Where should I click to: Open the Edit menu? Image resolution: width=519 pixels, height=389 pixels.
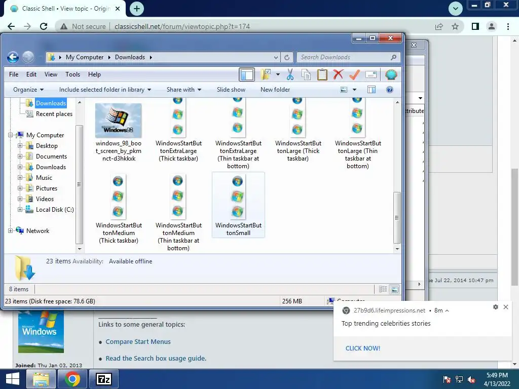31,74
